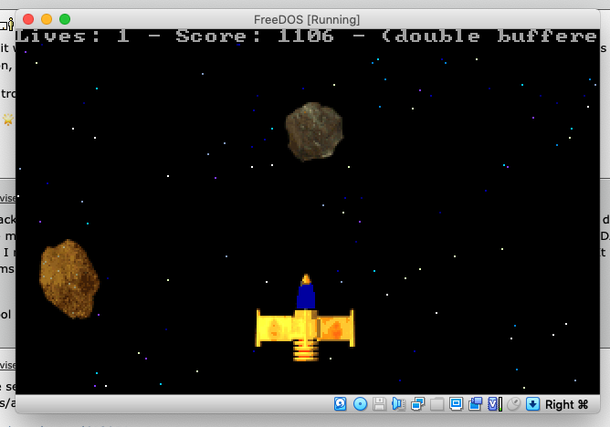Click the FreeDOS [Running] title bar
Image resolution: width=610 pixels, height=427 pixels.
[x=306, y=19]
